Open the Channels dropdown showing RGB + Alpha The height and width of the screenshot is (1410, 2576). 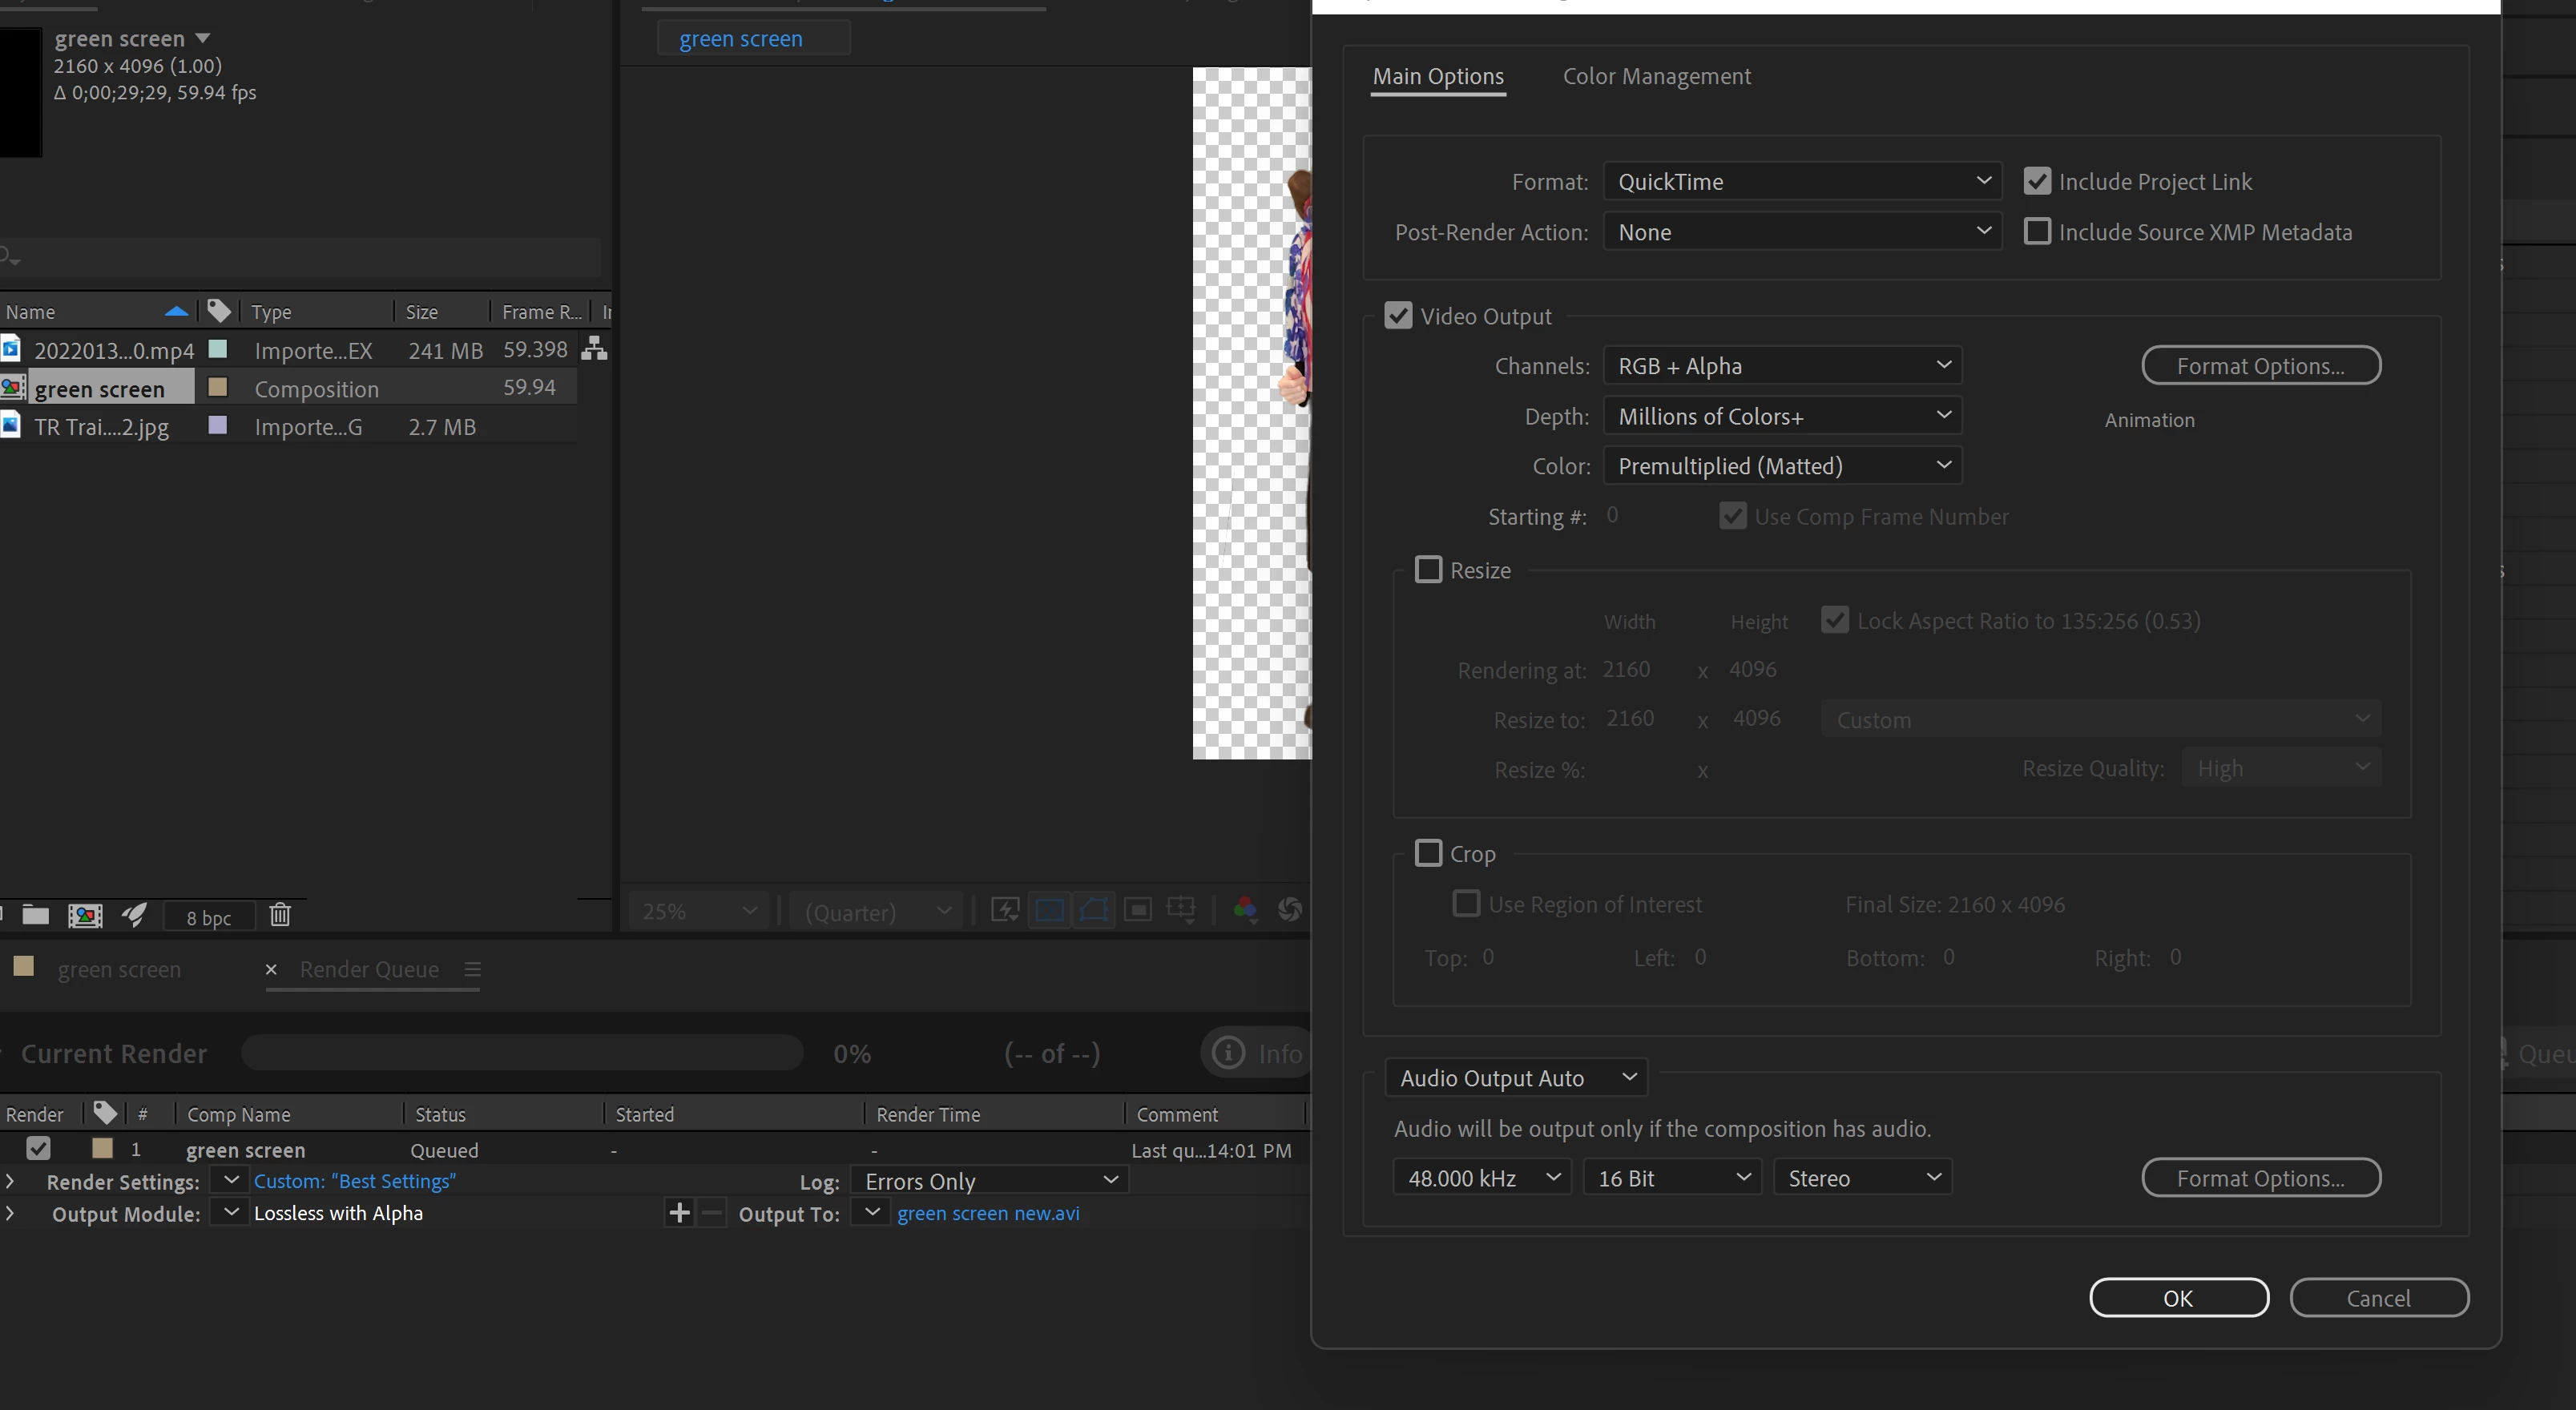(1782, 365)
